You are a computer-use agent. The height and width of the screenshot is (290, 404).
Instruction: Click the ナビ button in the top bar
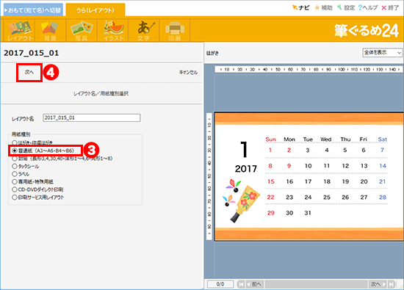point(300,8)
